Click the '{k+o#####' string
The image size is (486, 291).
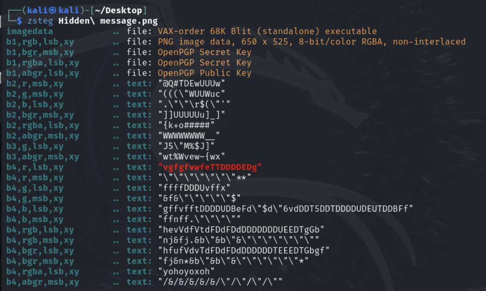click(x=186, y=125)
